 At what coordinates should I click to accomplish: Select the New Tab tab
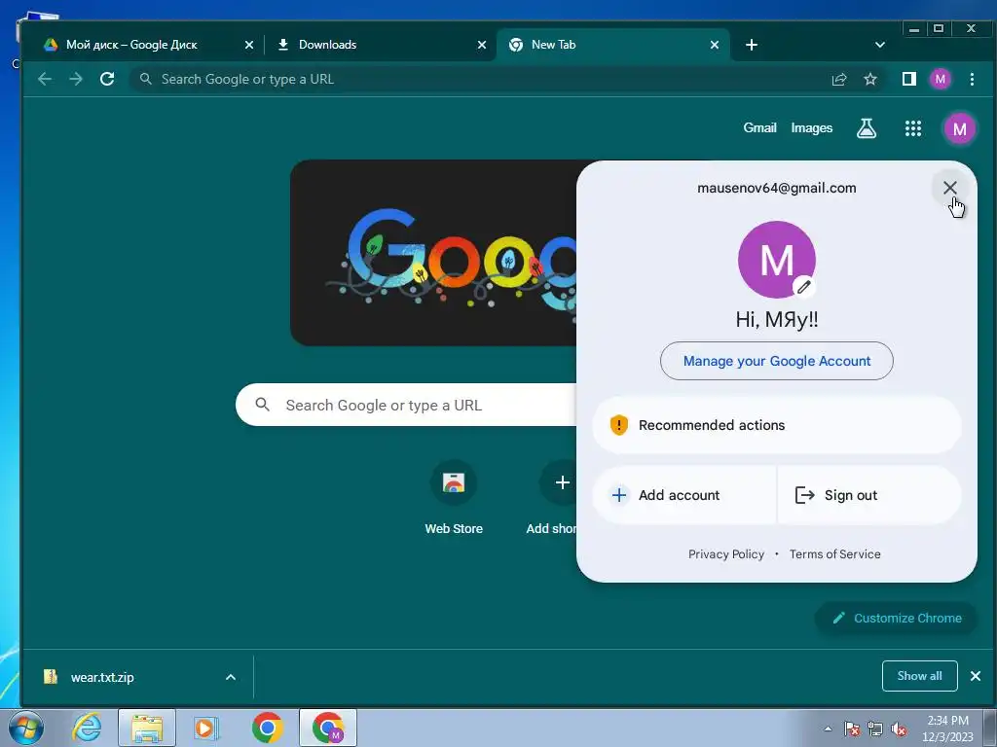click(x=553, y=45)
